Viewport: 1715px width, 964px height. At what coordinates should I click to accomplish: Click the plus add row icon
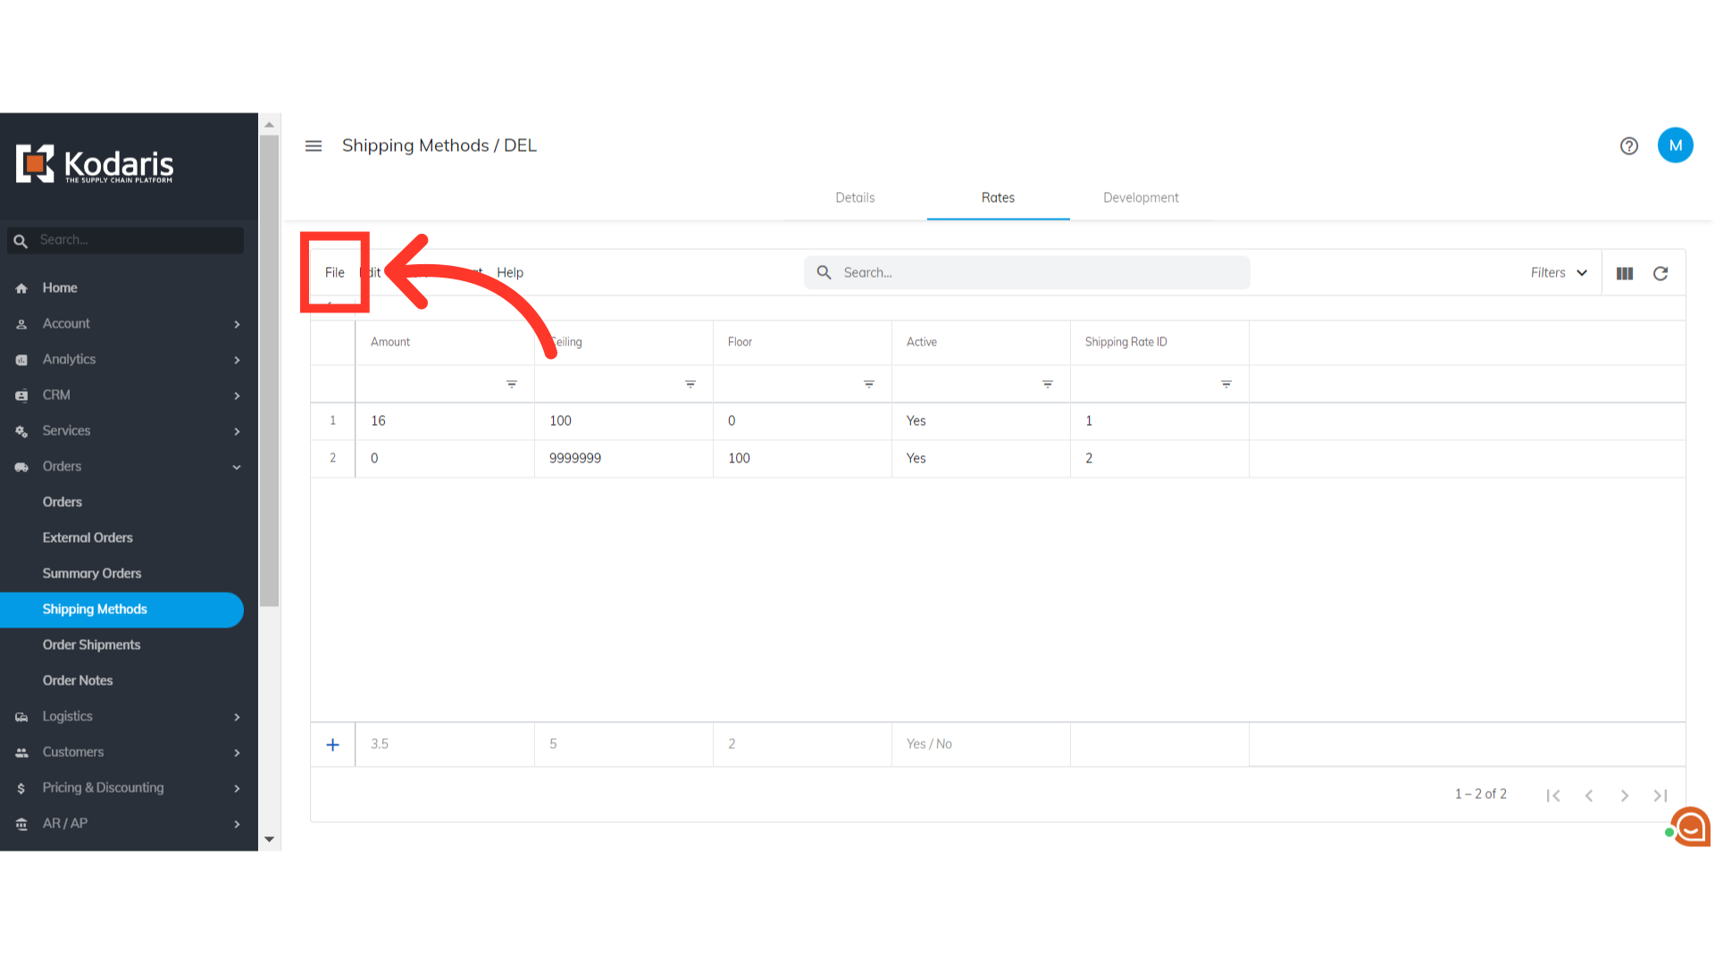tap(332, 744)
